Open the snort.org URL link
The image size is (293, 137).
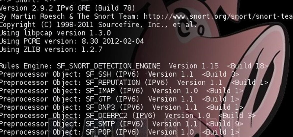(x=218, y=16)
